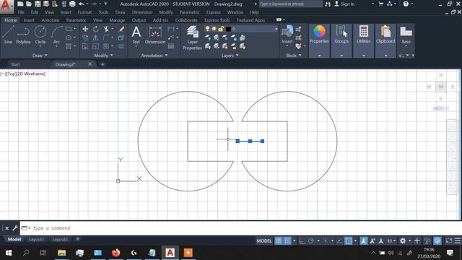462x260 pixels.
Task: Click the Save icon in quick access toolbar
Action: coord(38,4)
